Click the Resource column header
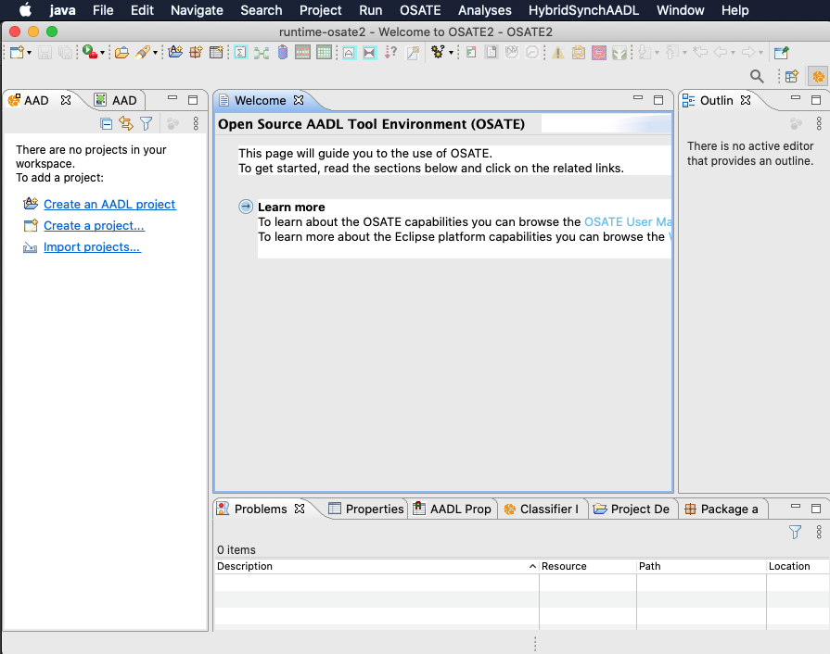830x654 pixels. (588, 566)
